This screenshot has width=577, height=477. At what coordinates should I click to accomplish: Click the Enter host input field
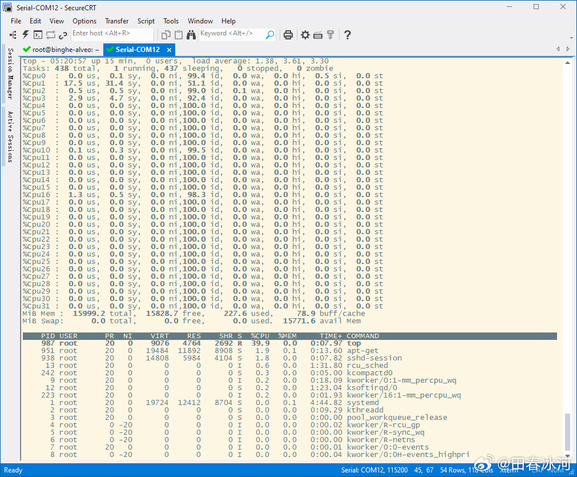point(112,34)
